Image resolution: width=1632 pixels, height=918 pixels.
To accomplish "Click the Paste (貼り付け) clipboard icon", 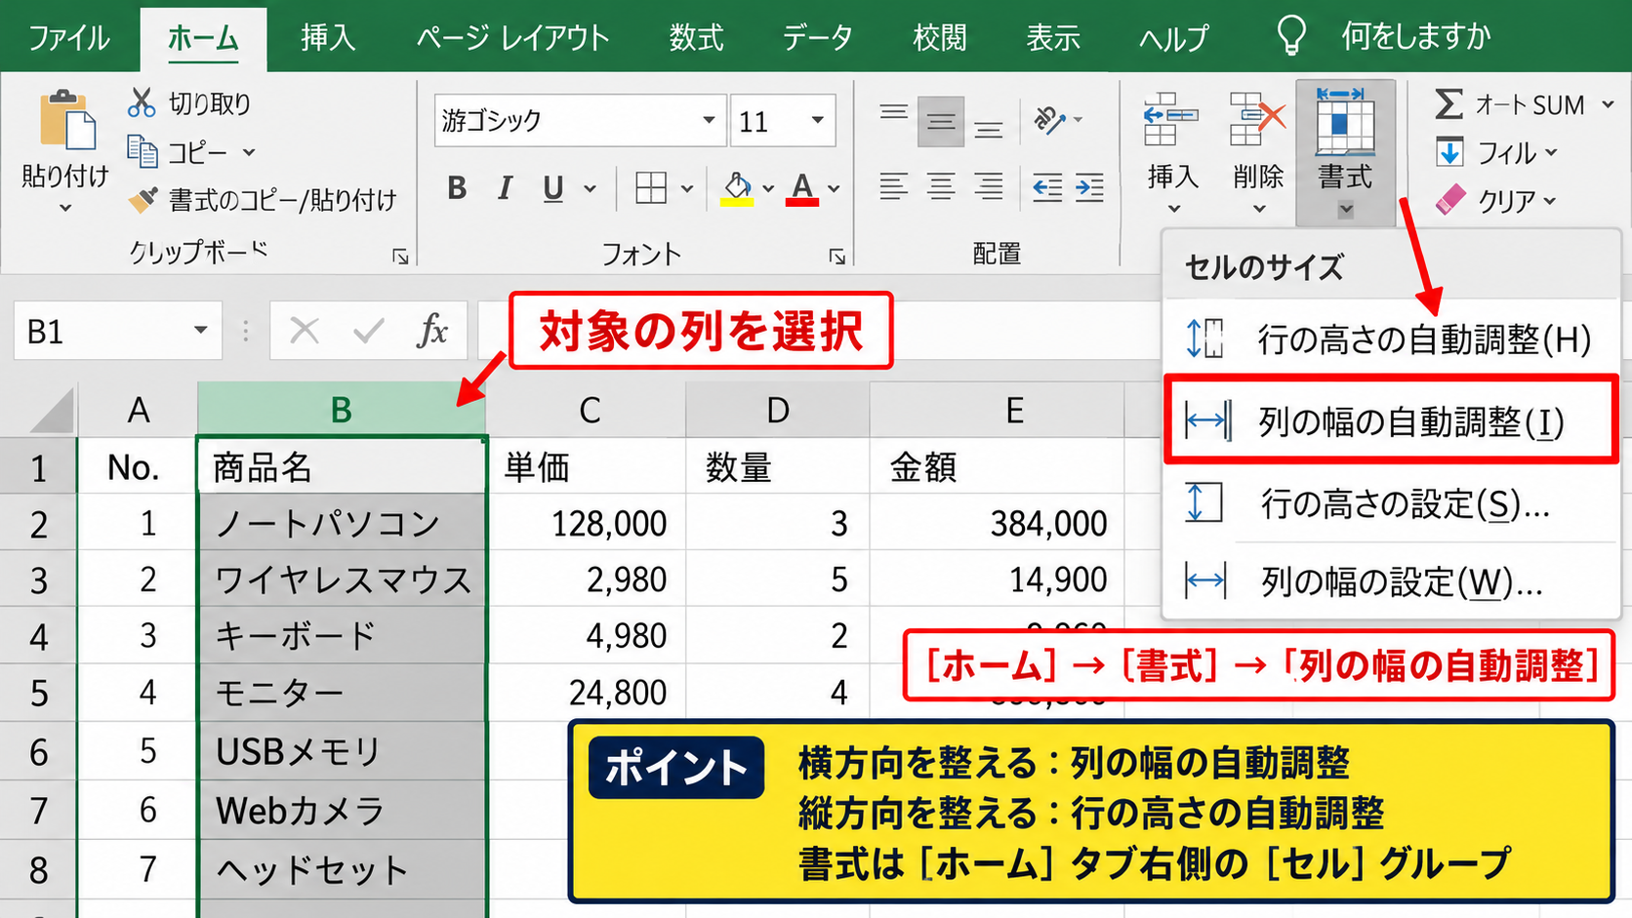I will pos(66,121).
